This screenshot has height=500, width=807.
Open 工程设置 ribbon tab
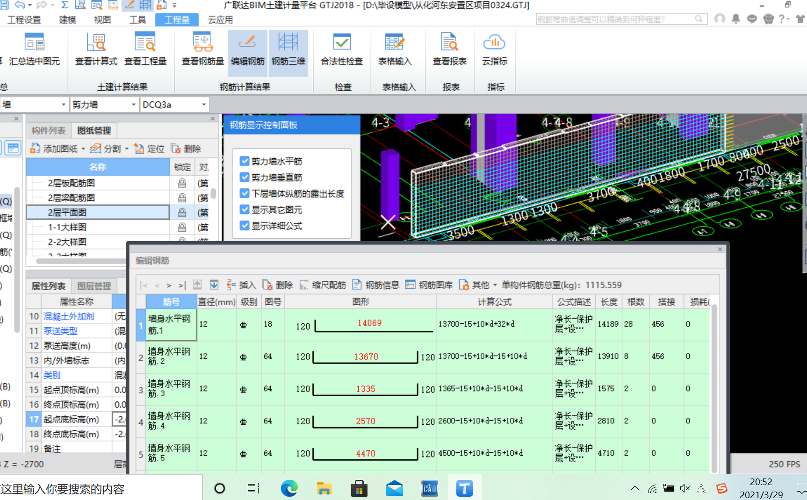(24, 20)
